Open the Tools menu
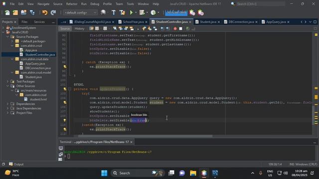This screenshot has height=179, width=319. coord(130,4)
